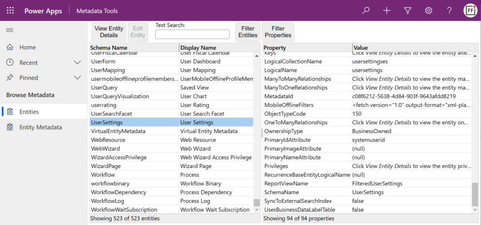Click the properties list scroll down arrow
The width and height of the screenshot is (481, 225).
pos(475,209)
